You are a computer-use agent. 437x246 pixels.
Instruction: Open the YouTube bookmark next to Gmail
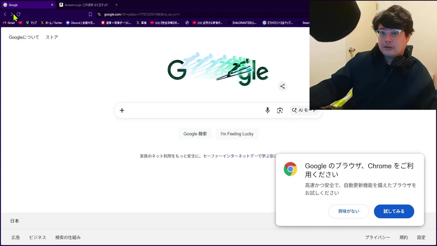coord(20,23)
